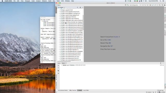The image size is (166, 93).
Task: Click the Build panel toggle view icon
Action: (x=58, y=71)
